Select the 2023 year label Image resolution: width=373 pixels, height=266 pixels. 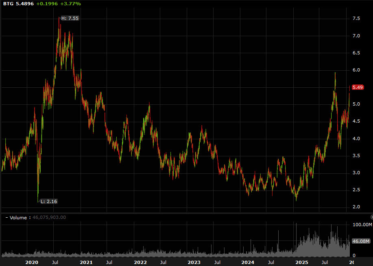pos(194,262)
